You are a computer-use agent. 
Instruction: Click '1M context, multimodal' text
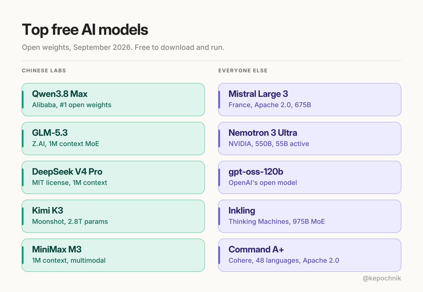pyautogui.click(x=69, y=261)
